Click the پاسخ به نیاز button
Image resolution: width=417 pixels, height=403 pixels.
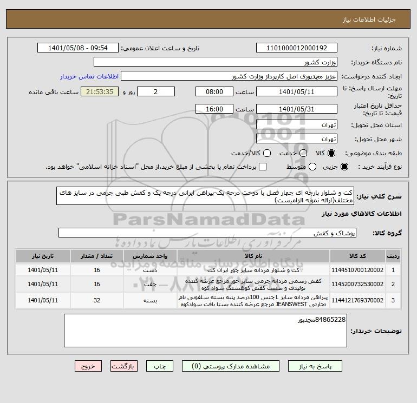tap(315, 366)
